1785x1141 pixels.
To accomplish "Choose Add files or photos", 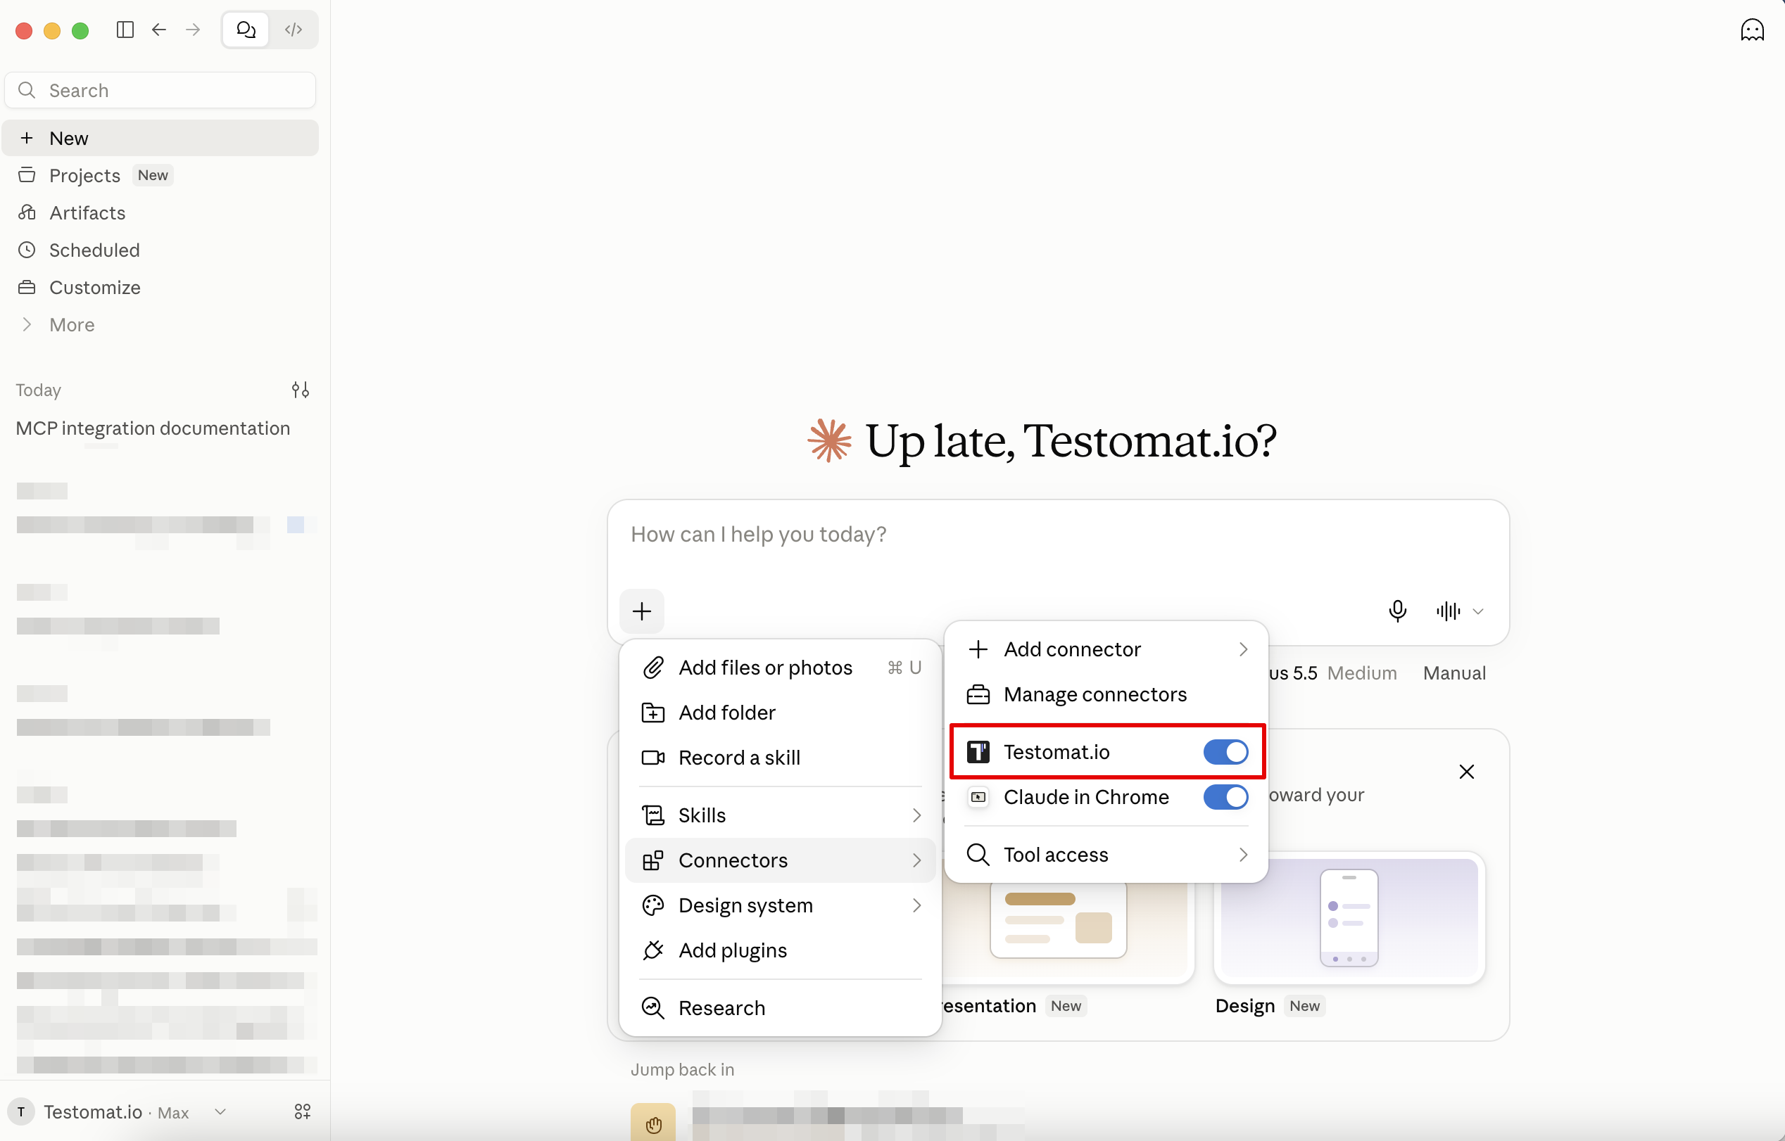I will [781, 668].
